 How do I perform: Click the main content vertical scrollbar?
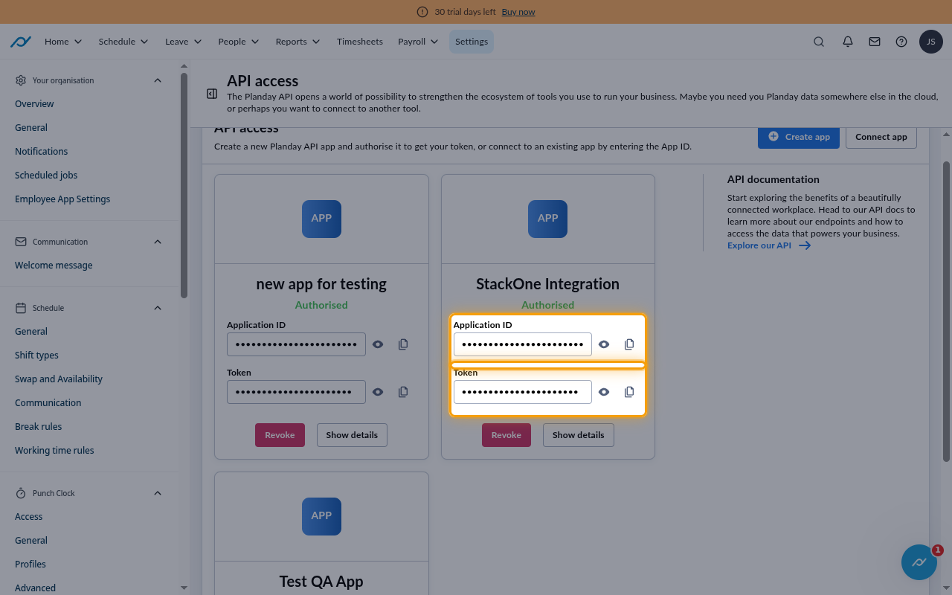point(947,312)
